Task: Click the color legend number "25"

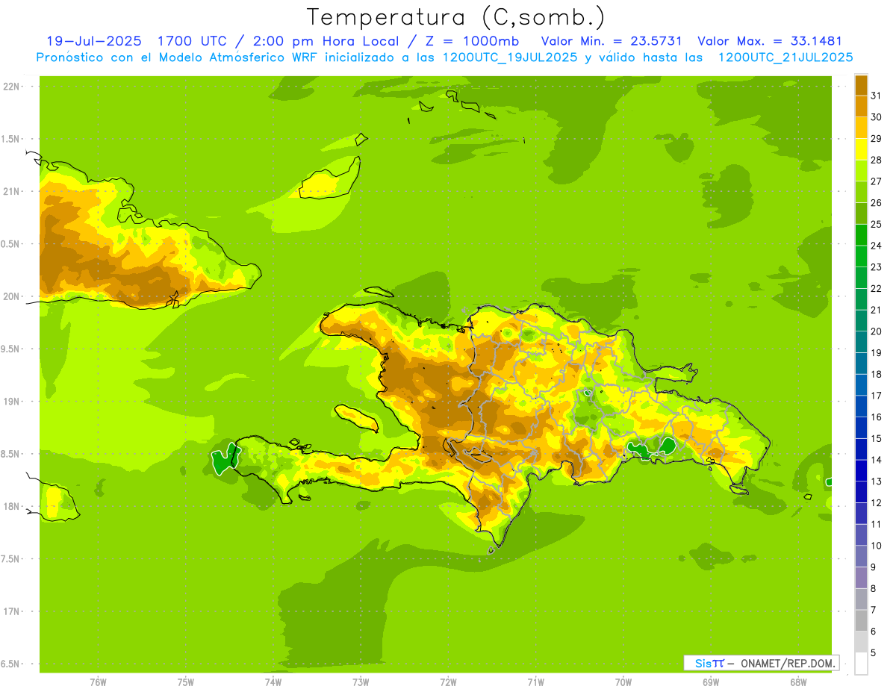Action: (877, 225)
